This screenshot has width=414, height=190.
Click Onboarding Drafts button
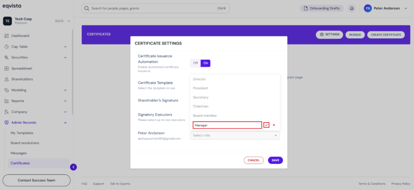click(x=322, y=8)
